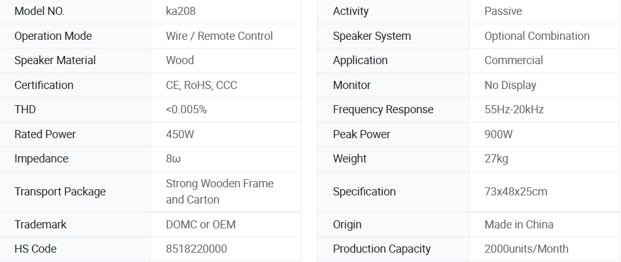Image resolution: width=621 pixels, height=262 pixels.
Task: Select the HS Code 8518220000
Action: tap(196, 249)
